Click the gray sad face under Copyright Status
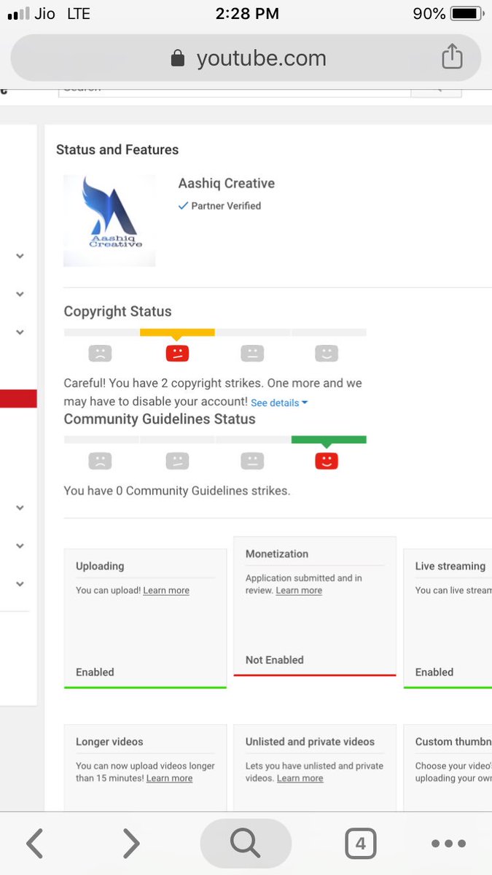 100,354
